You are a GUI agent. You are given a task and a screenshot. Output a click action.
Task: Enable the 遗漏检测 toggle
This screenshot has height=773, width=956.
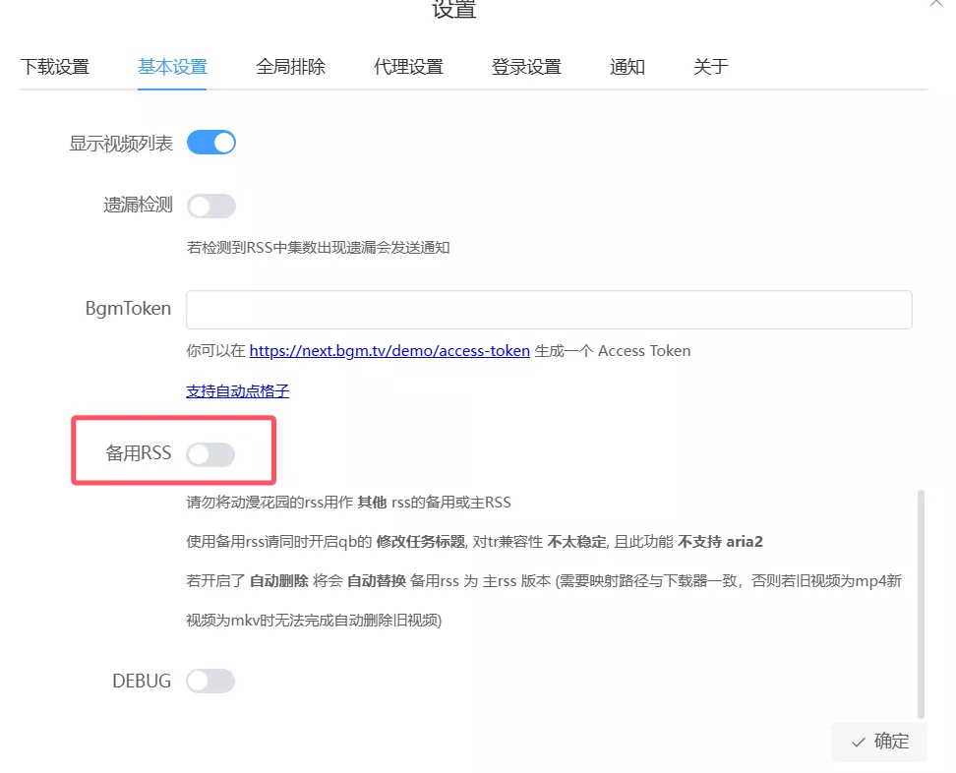pos(211,206)
